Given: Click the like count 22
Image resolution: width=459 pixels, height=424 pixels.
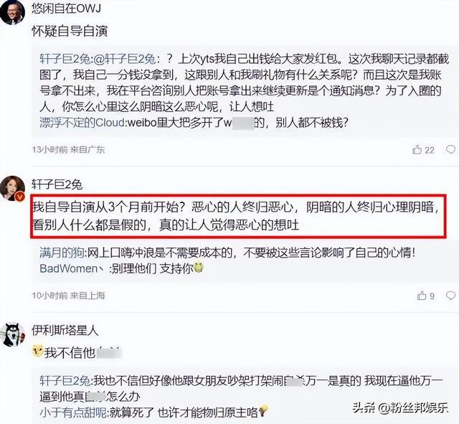Looking at the screenshot, I should 429,150.
